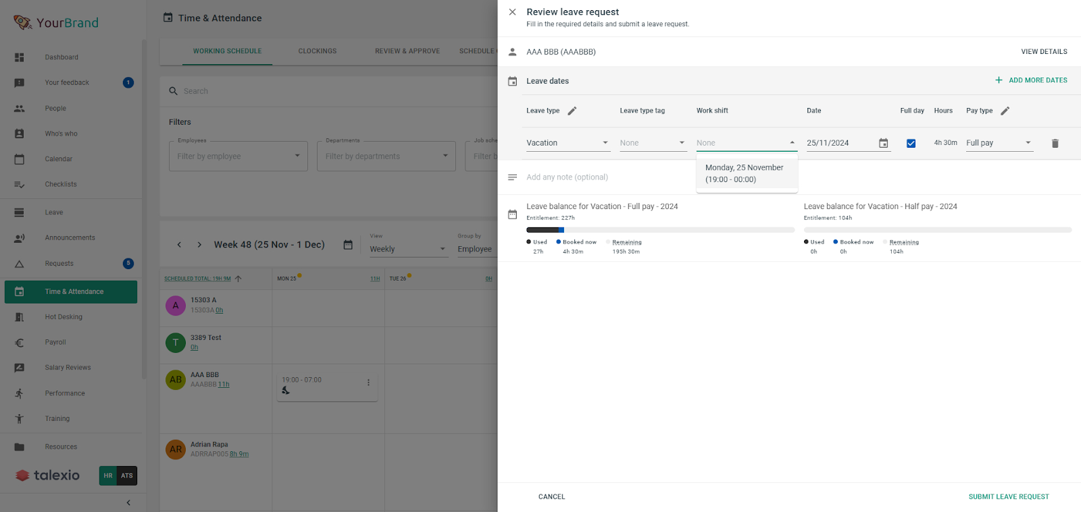The height and width of the screenshot is (512, 1081).
Task: Switch to the Review & Approve tab
Action: coord(407,51)
